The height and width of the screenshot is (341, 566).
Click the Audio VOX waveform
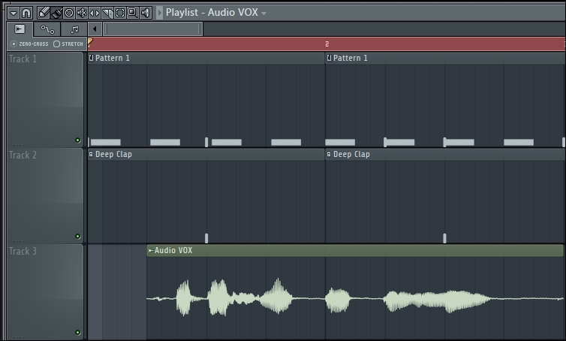click(355, 298)
